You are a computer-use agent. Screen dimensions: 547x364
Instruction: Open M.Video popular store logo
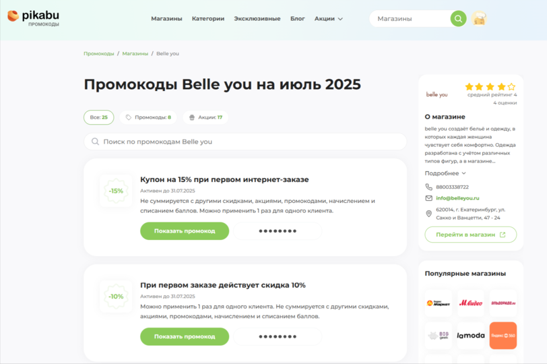click(x=471, y=303)
